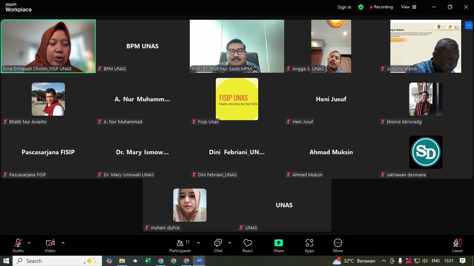Open the first Chrome taskbar icon

(161, 261)
